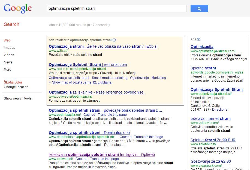Screen dimensions: 250x170
Task: Open 'Gostovanje že za €2,90' ad
Action: (210, 161)
